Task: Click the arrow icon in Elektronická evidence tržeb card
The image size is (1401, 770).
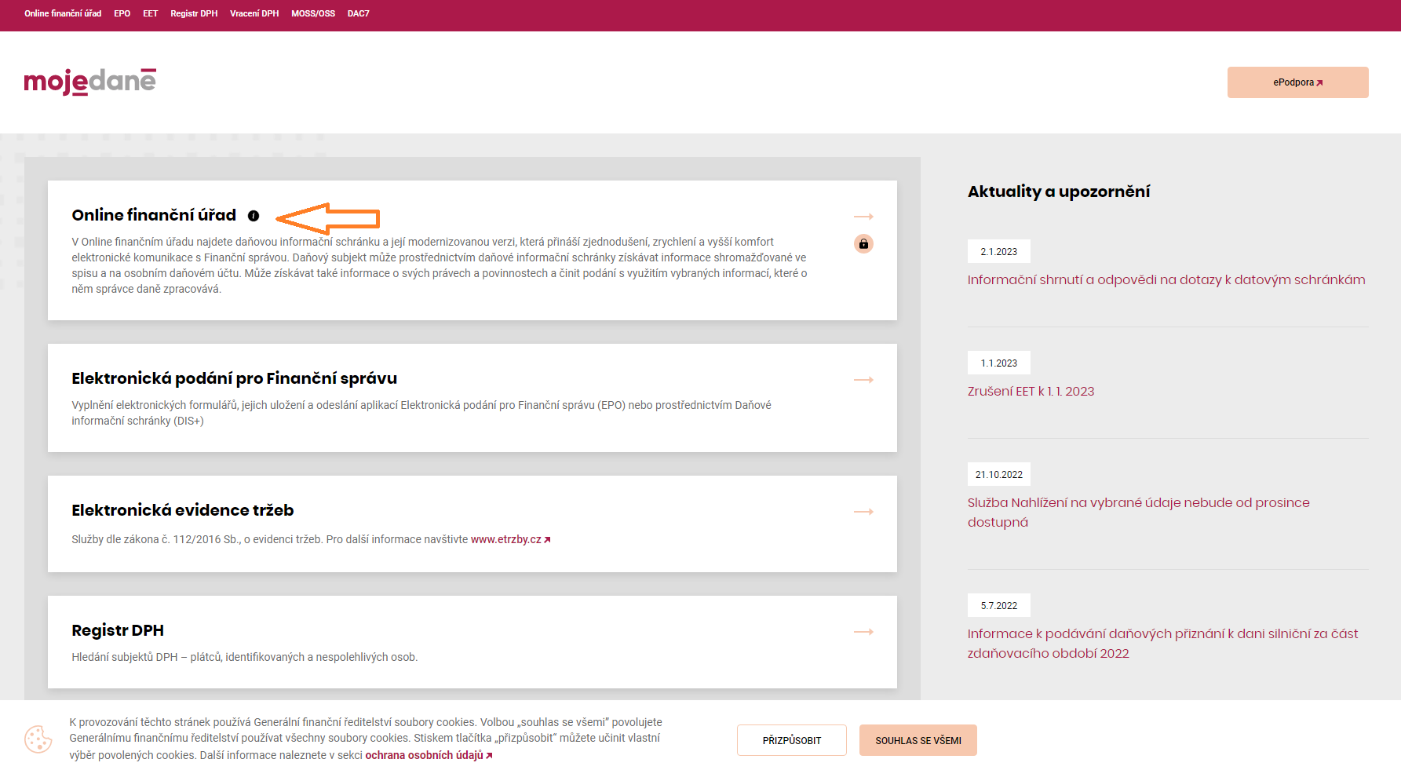Action: tap(863, 512)
